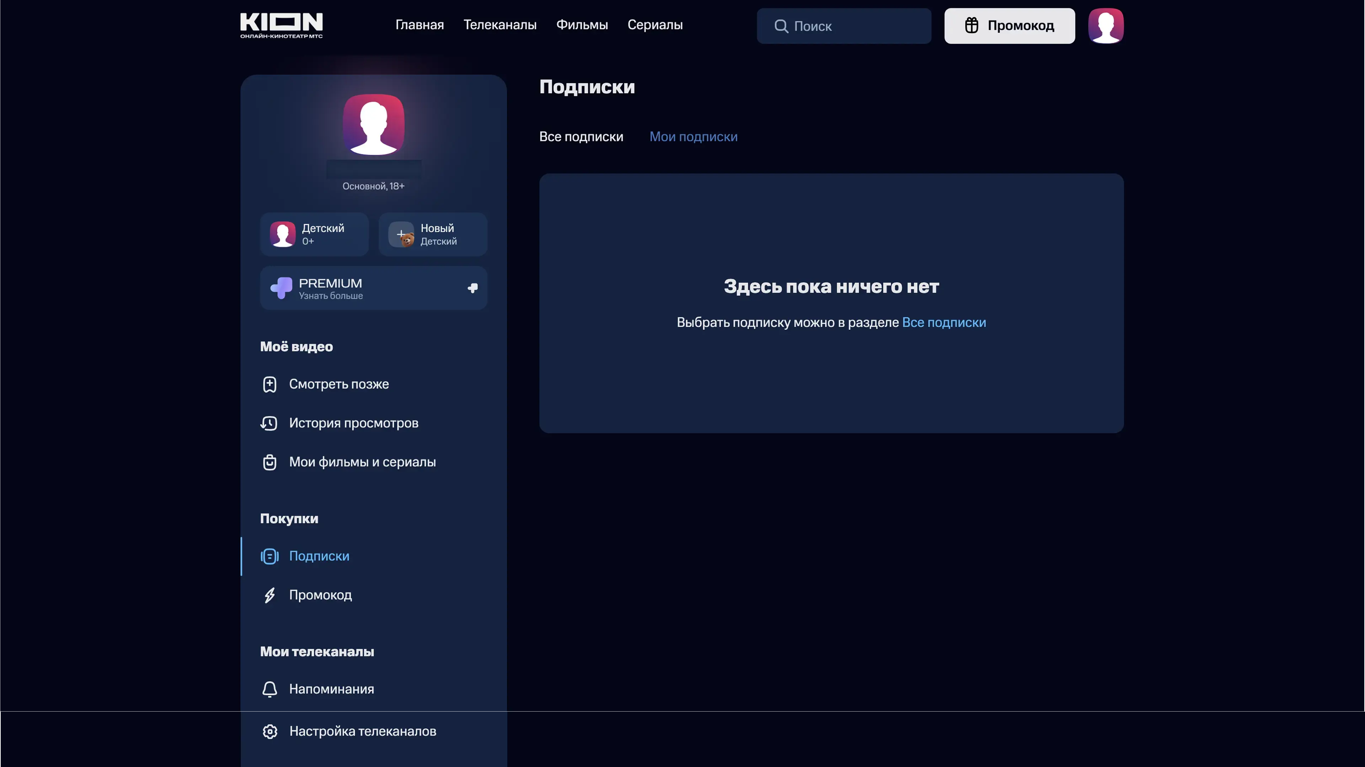Focus the Поиск search field

pyautogui.click(x=844, y=26)
